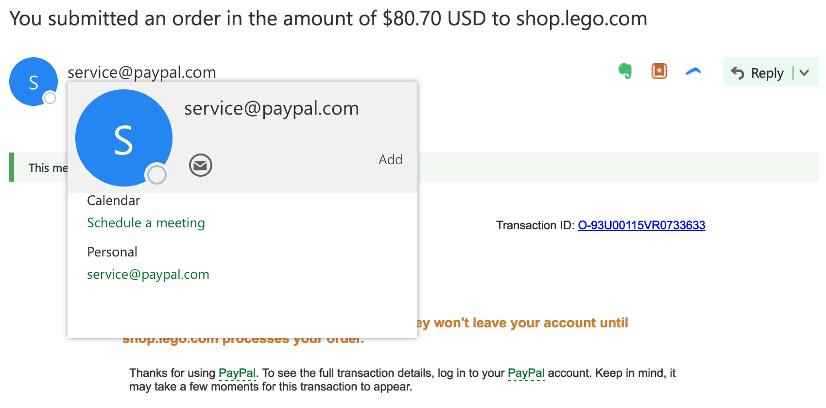Click the Evernote elephant add-in icon
Image resolution: width=826 pixels, height=408 pixels.
point(625,71)
